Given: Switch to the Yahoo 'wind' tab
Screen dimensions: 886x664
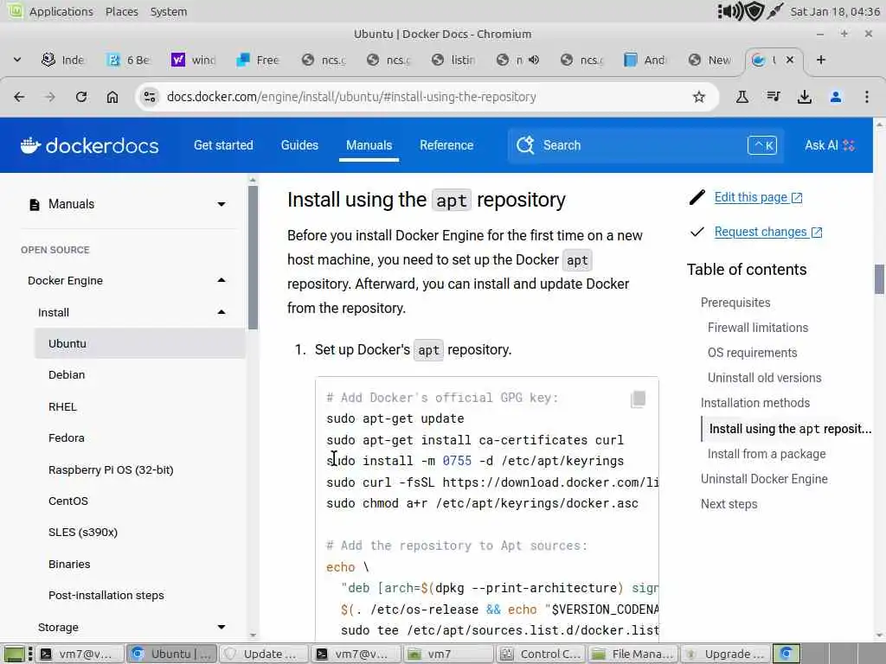Looking at the screenshot, I should [x=194, y=60].
